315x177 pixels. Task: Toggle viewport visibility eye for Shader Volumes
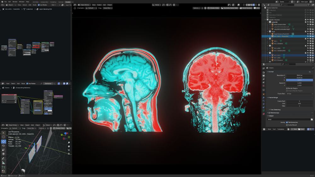[x=310, y=19]
